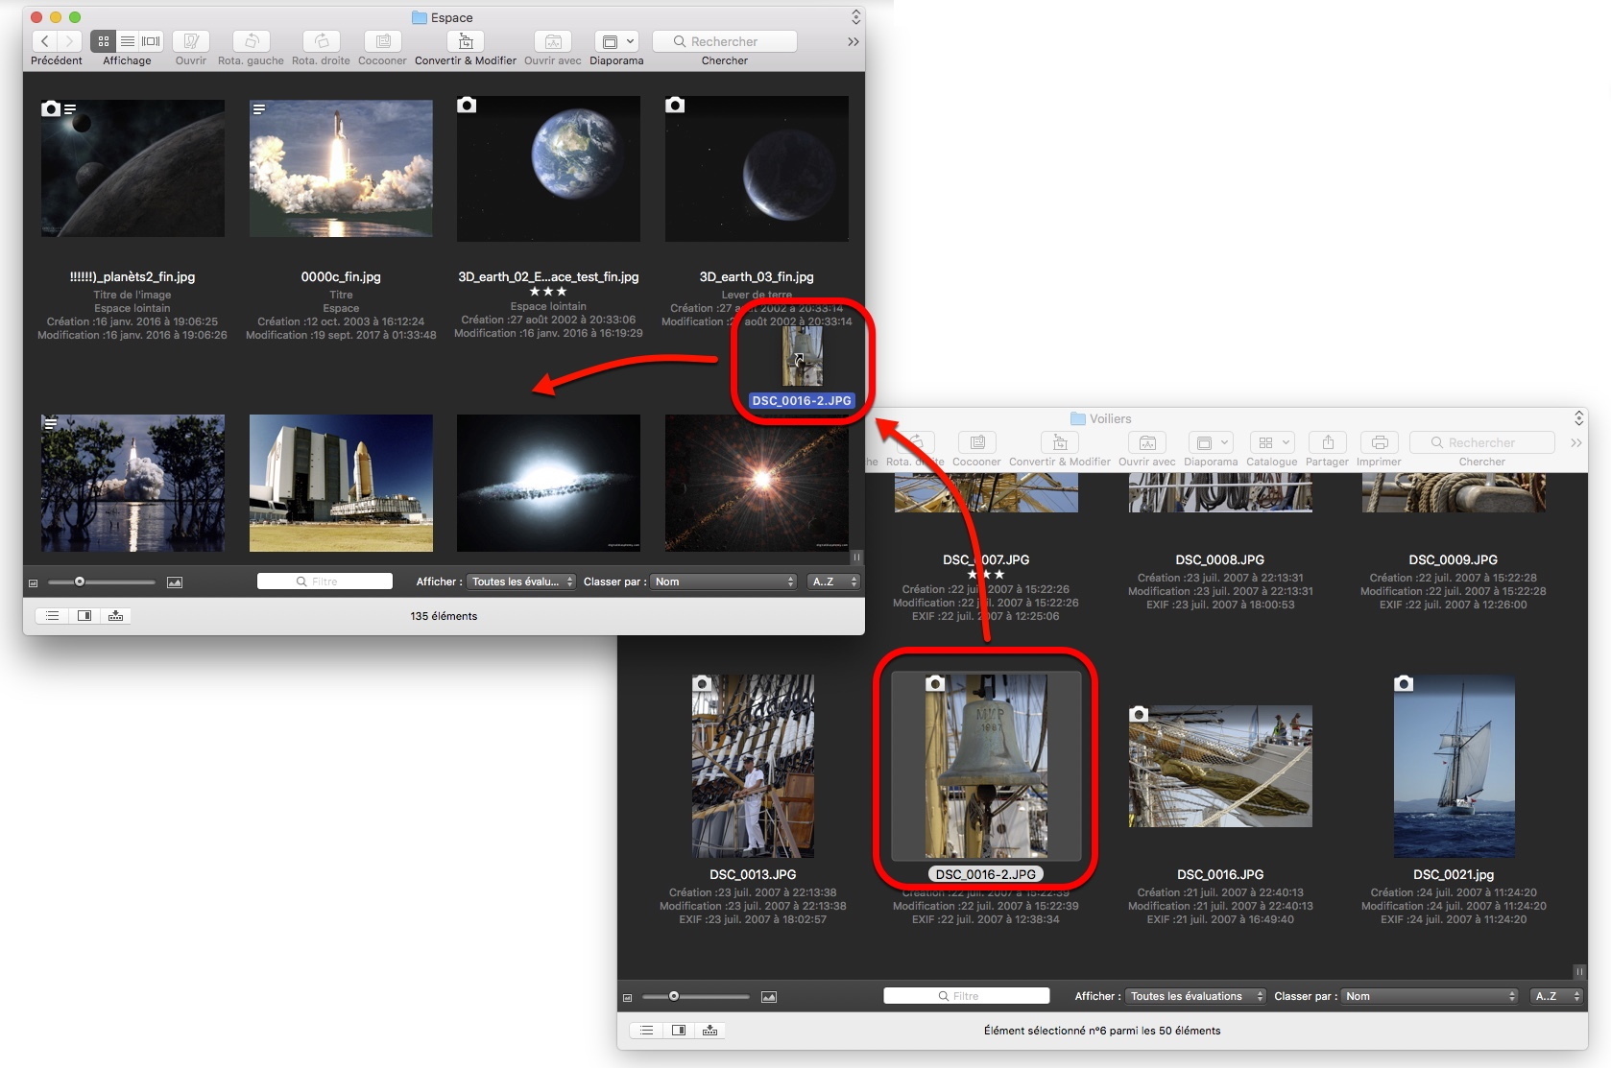
Task: Switch Espace Affichage to list view
Action: pos(127,41)
